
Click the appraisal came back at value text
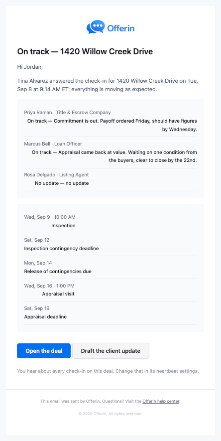[x=114, y=156]
